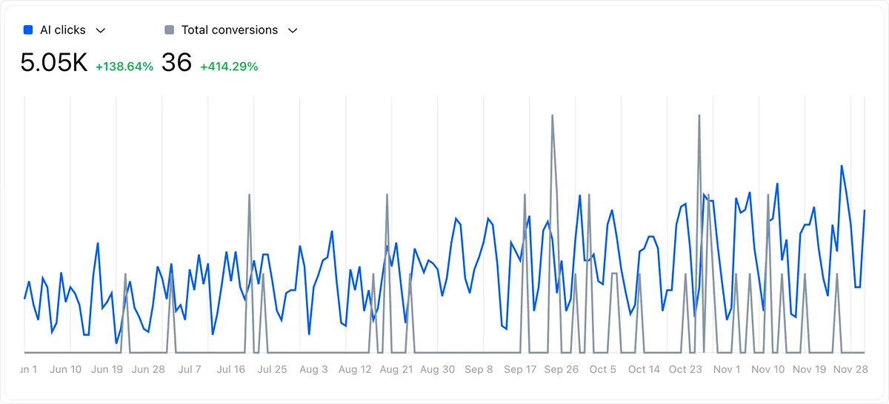Click the +414.29% change indicator
This screenshot has width=889, height=404.
pyautogui.click(x=229, y=67)
